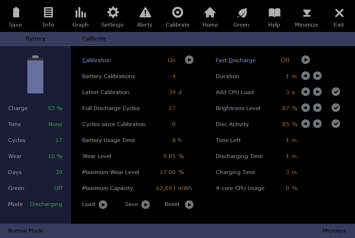Click the 4-core CPU Usage label
Image resolution: width=355 pixels, height=238 pixels.
240,188
